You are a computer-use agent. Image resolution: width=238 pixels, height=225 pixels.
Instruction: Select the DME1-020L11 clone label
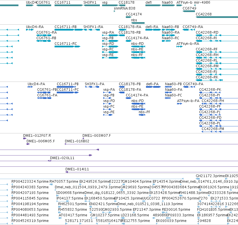[x=62, y=158]
